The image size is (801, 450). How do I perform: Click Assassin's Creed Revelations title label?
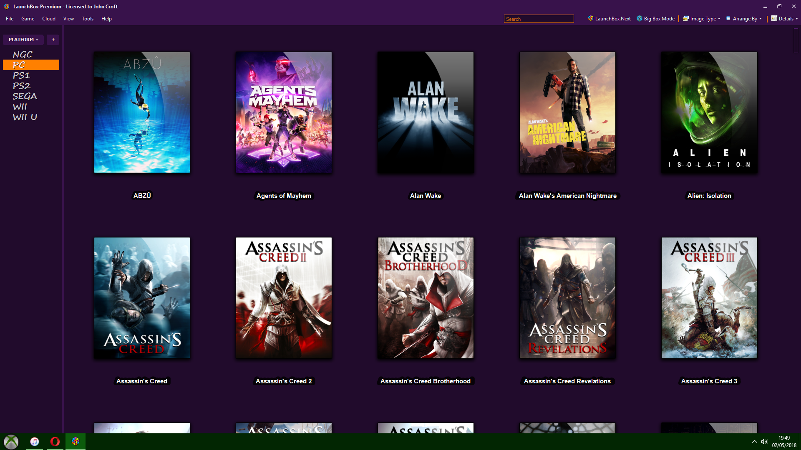click(x=567, y=381)
